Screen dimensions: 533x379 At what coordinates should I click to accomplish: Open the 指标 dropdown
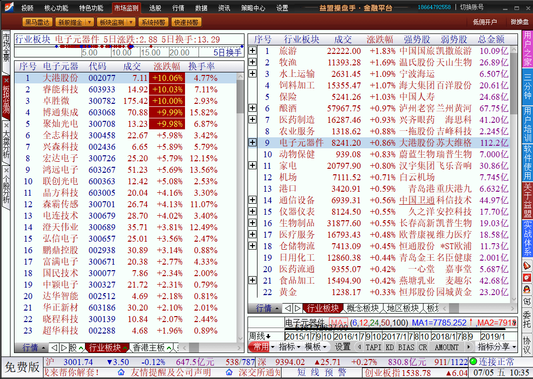pyautogui.click(x=289, y=347)
